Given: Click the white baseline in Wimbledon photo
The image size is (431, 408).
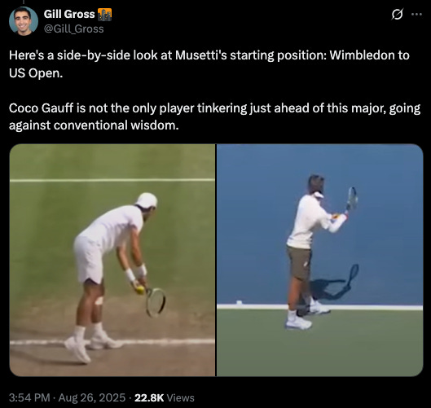Looking at the screenshot, I should pyautogui.click(x=112, y=342).
